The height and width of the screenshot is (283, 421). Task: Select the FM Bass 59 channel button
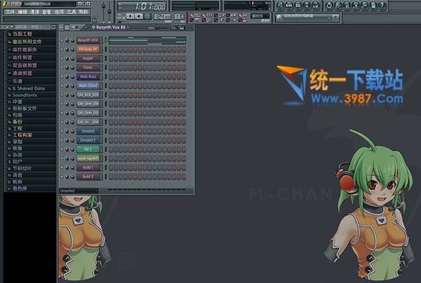pos(88,50)
